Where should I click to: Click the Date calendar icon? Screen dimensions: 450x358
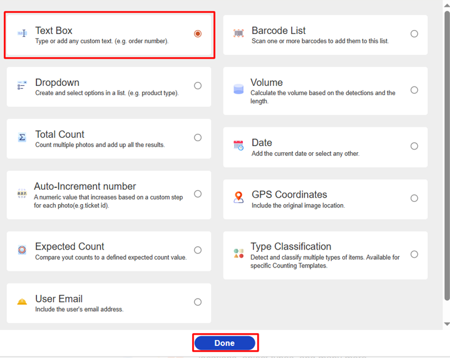(238, 145)
